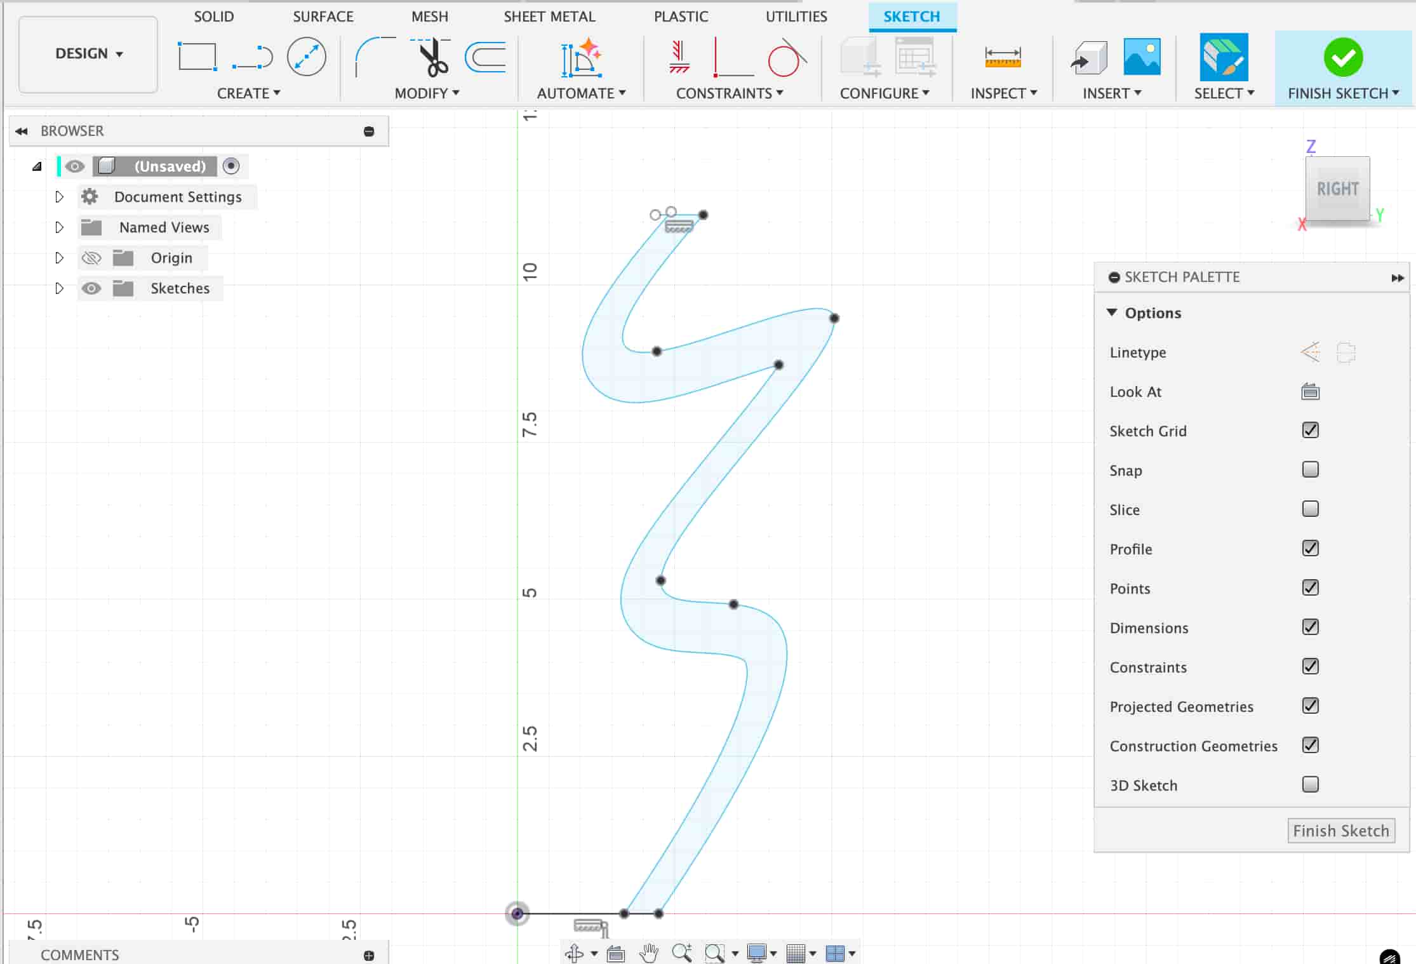Click the Insert Derive icon

pyautogui.click(x=1088, y=57)
